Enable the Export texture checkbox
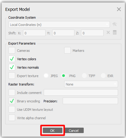The image size is (126, 138). (12, 76)
